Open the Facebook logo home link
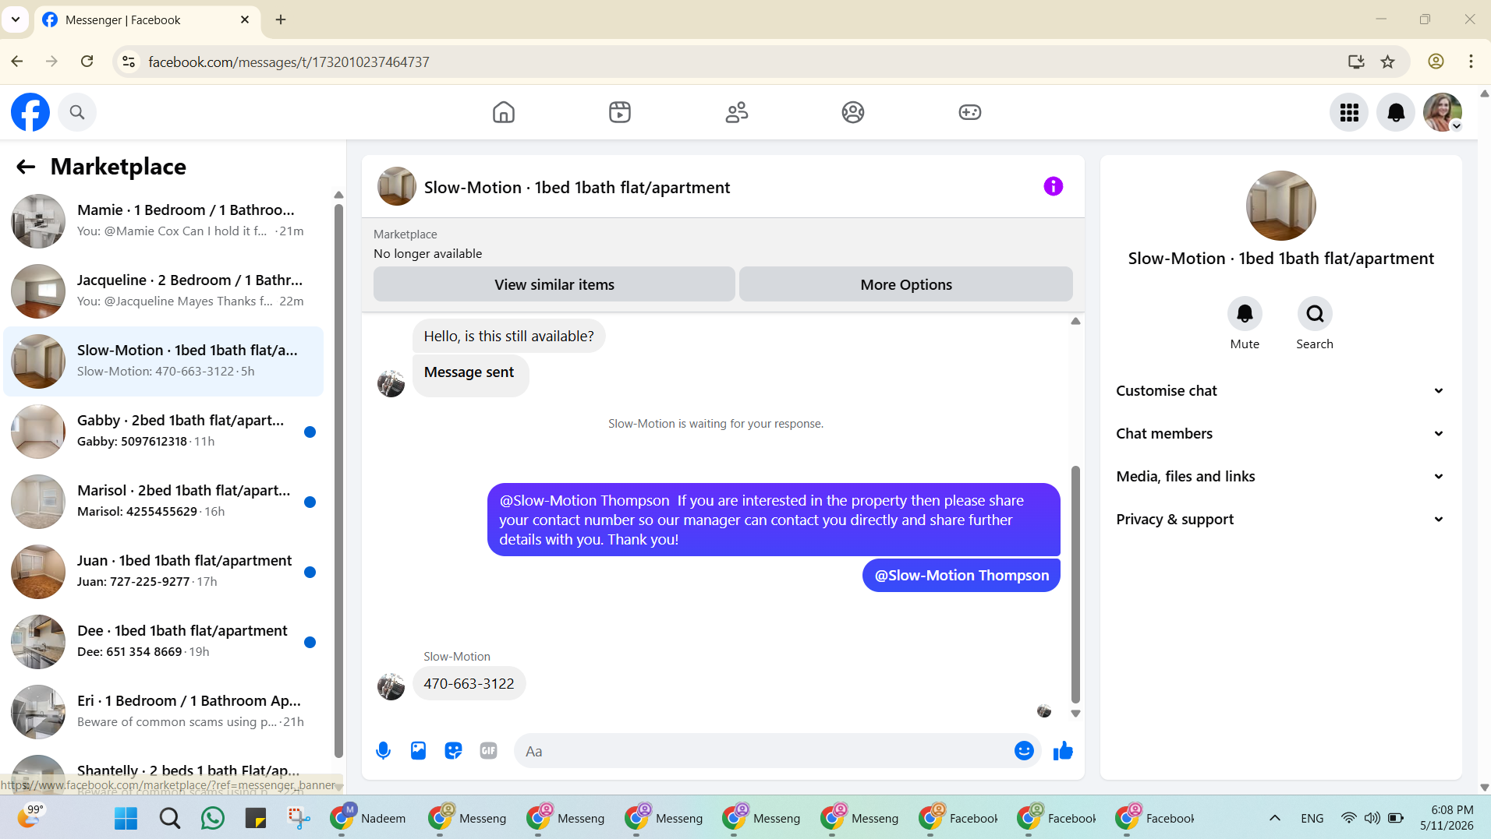Image resolution: width=1491 pixels, height=839 pixels. [x=30, y=112]
